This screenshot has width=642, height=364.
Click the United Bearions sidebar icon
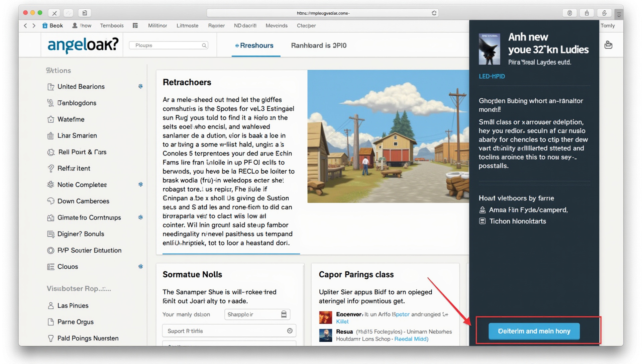click(x=51, y=87)
